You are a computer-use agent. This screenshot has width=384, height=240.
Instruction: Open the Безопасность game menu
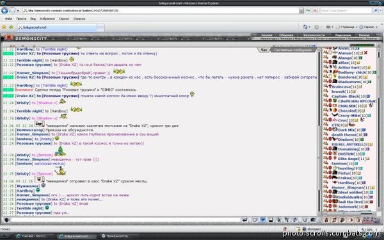(x=314, y=35)
